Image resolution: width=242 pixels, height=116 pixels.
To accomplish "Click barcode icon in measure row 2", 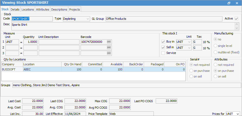I will pyautogui.click(x=109, y=47).
